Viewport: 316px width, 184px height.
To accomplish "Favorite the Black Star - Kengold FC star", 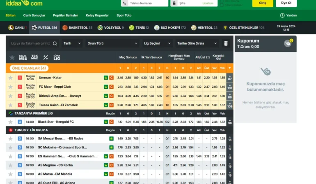I will tap(11, 122).
